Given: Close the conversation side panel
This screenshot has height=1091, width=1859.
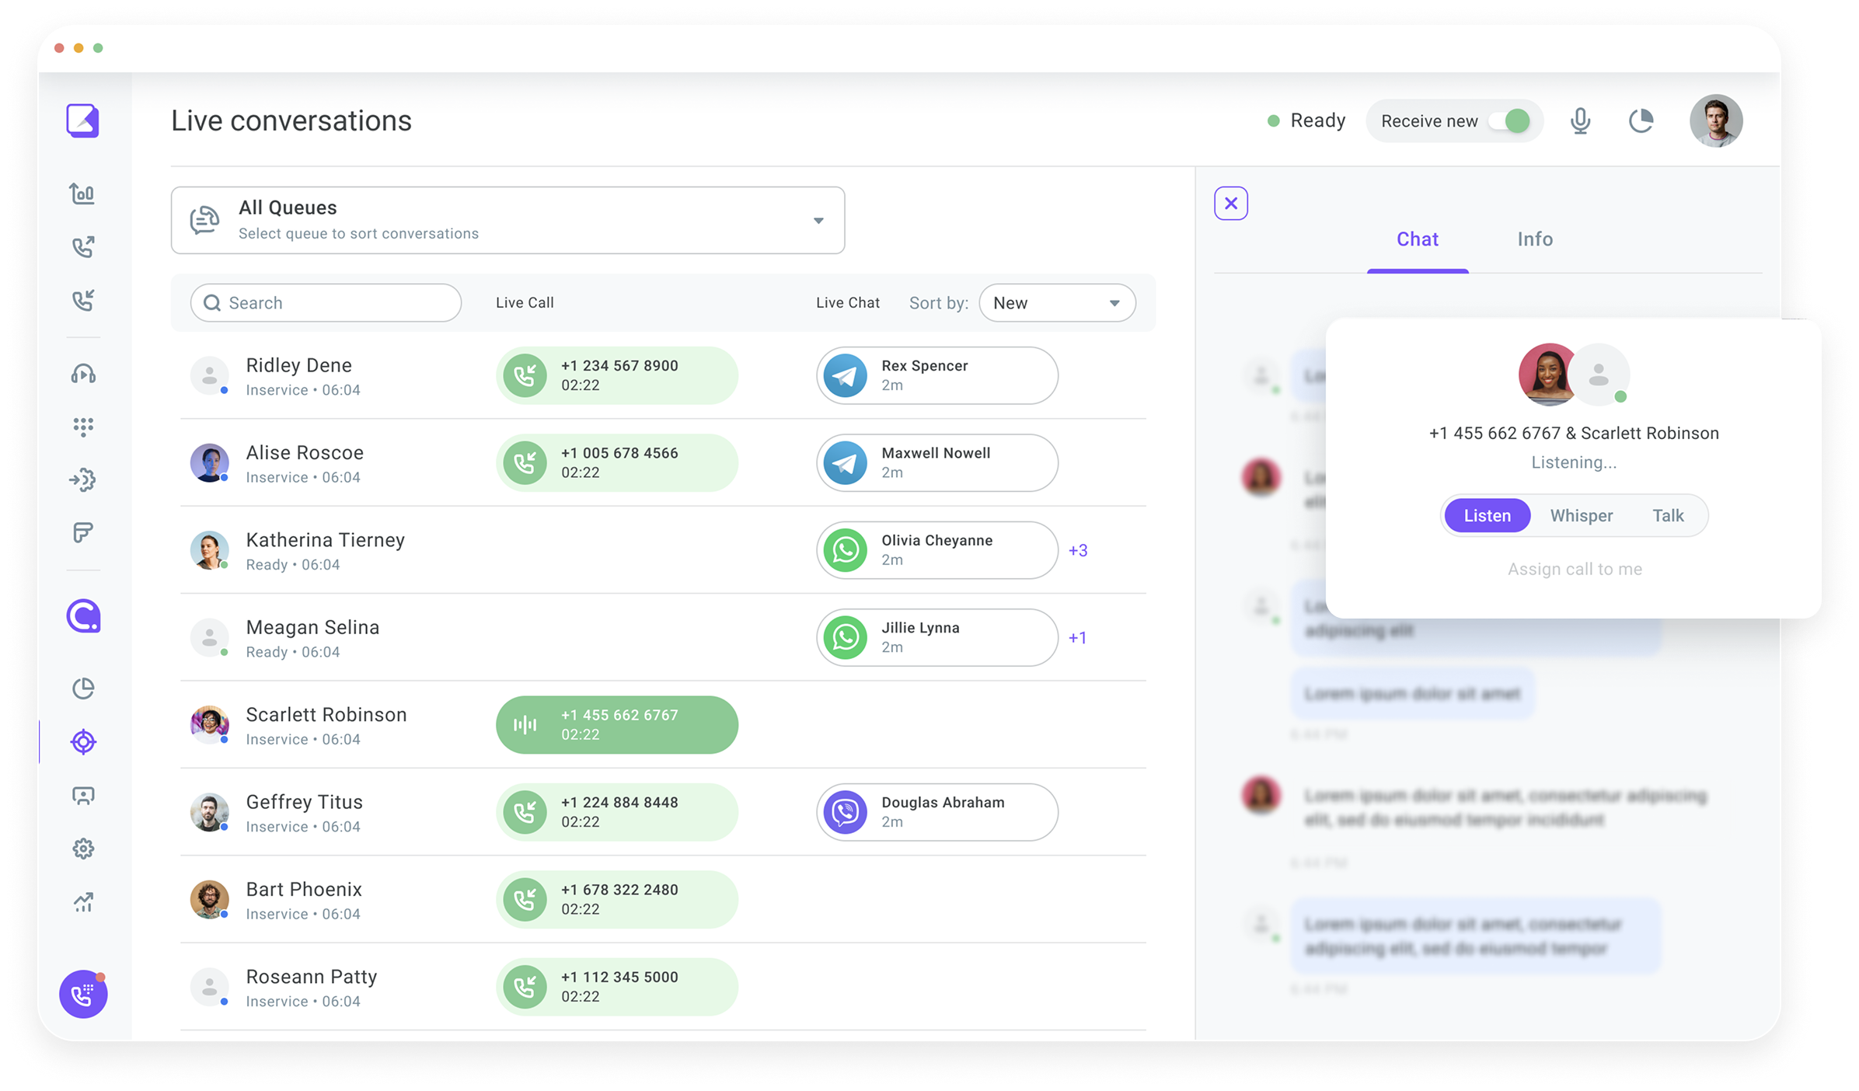Looking at the screenshot, I should coord(1231,204).
